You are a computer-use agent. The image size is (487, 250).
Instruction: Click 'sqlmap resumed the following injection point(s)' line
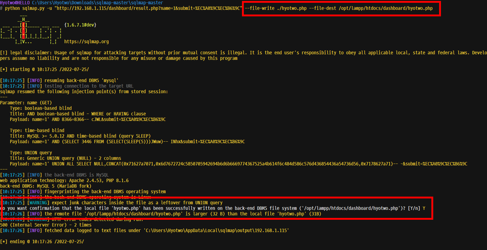pyautogui.click(x=84, y=92)
